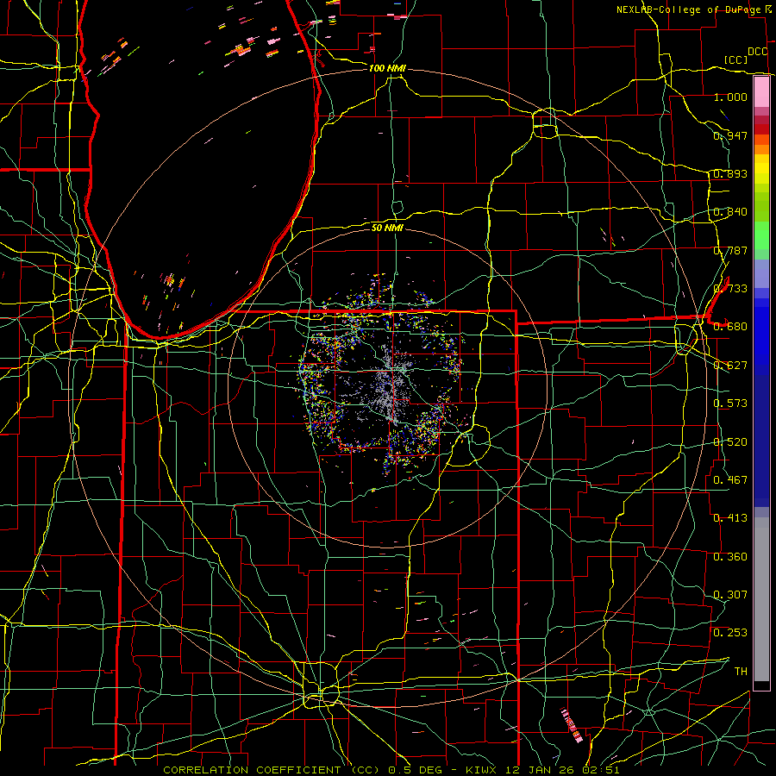Click the 0.680 legend value
The image size is (776, 776).
730,326
